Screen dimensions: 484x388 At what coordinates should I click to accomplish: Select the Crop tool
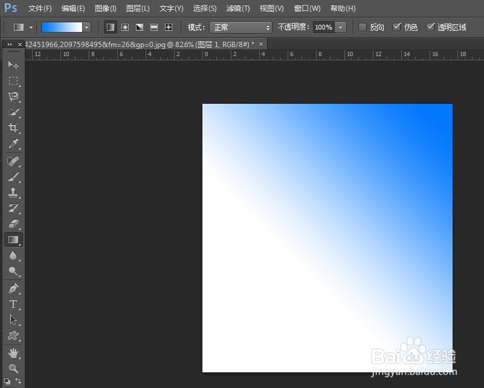(x=13, y=127)
